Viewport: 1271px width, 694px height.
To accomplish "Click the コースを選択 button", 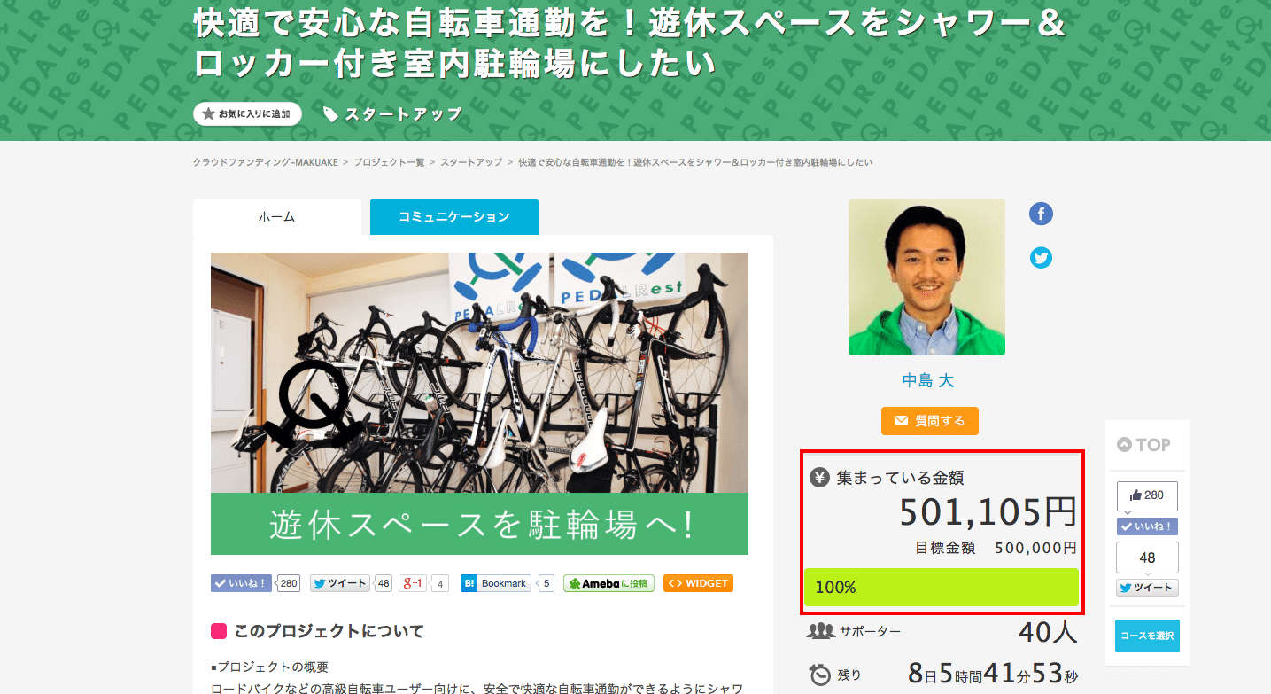I will click(x=1147, y=636).
